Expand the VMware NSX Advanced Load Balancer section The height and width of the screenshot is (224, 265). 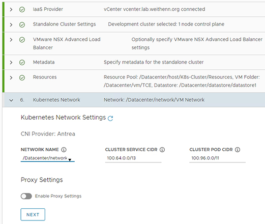(x=11, y=40)
